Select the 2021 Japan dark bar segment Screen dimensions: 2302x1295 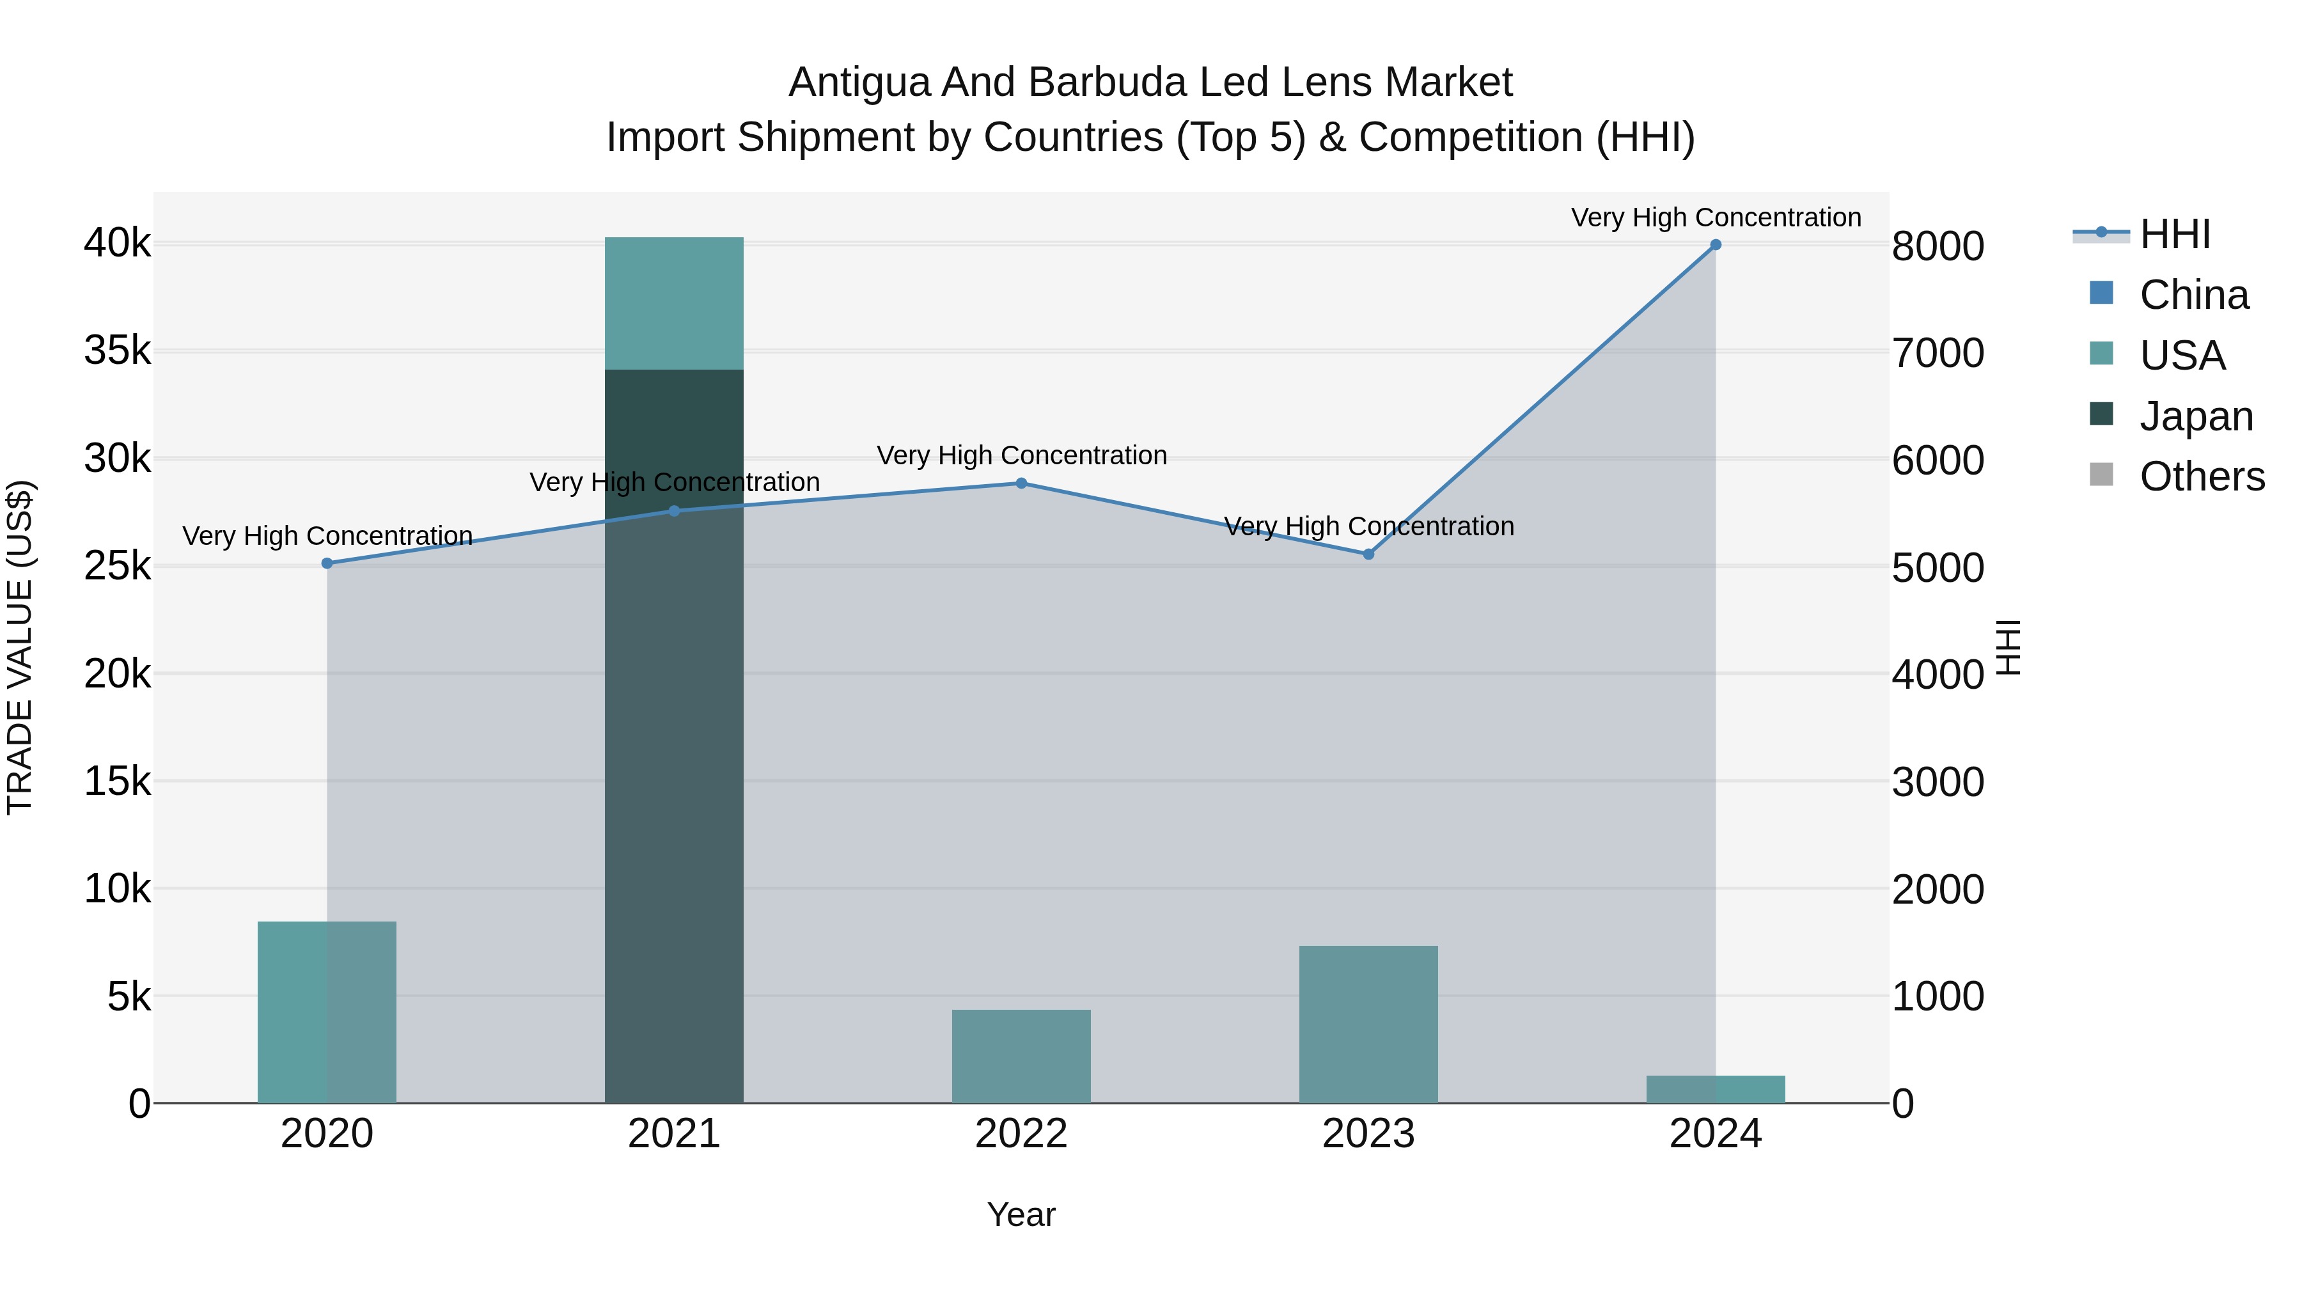click(675, 737)
